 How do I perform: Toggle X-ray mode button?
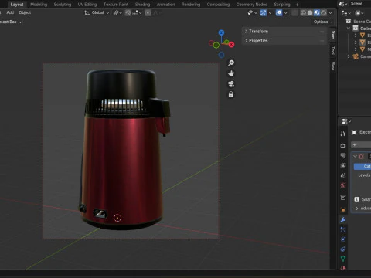pyautogui.click(x=294, y=13)
